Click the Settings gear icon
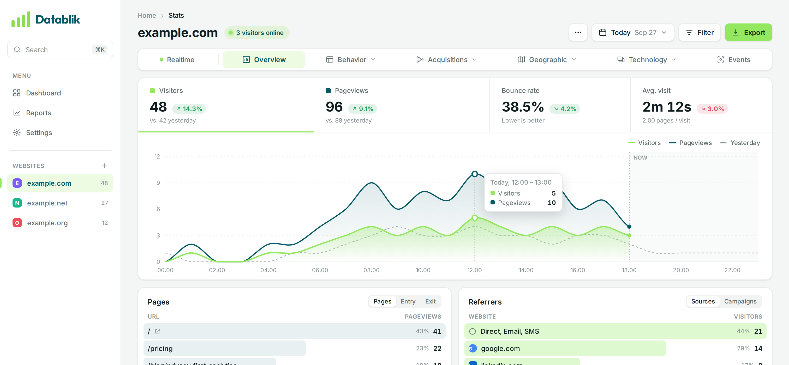This screenshot has width=789, height=365. pyautogui.click(x=16, y=132)
